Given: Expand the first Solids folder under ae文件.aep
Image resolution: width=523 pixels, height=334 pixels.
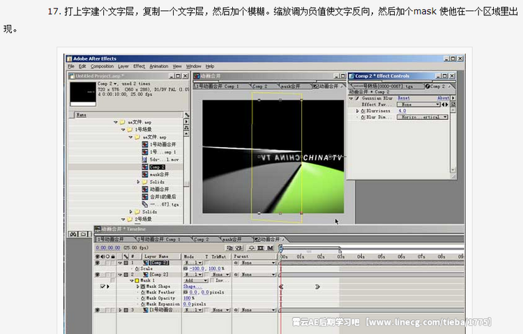Looking at the screenshot, I should (x=138, y=182).
